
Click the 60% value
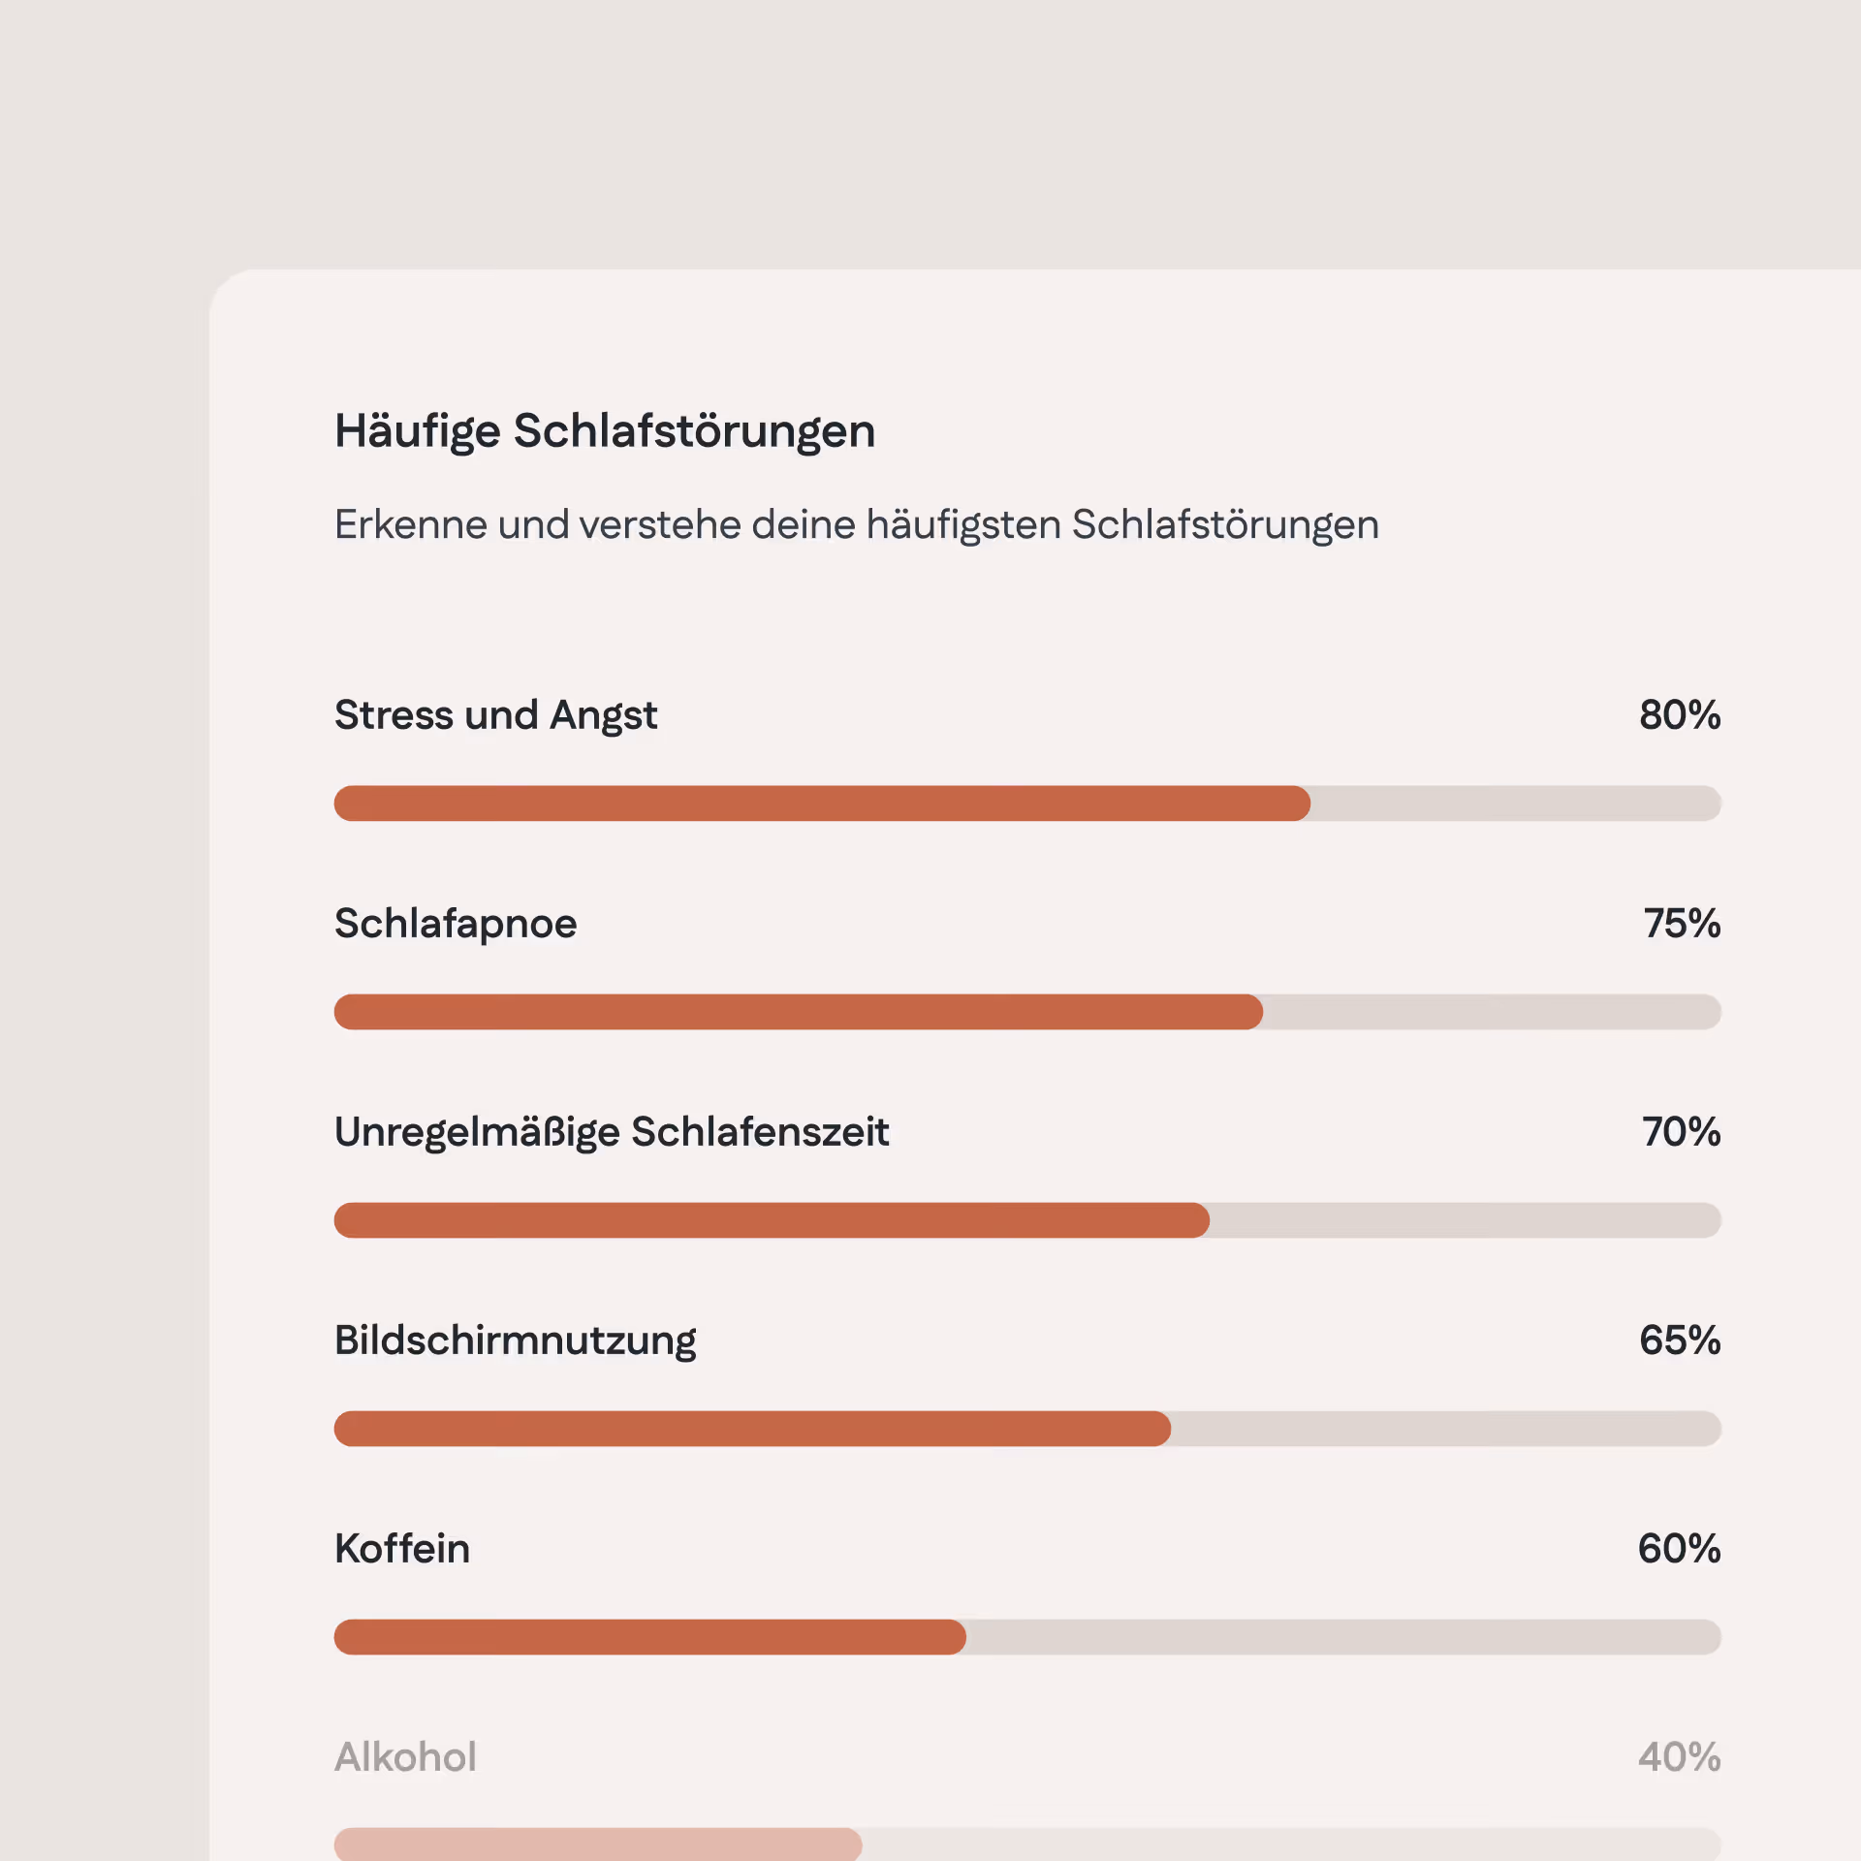pos(1680,1549)
